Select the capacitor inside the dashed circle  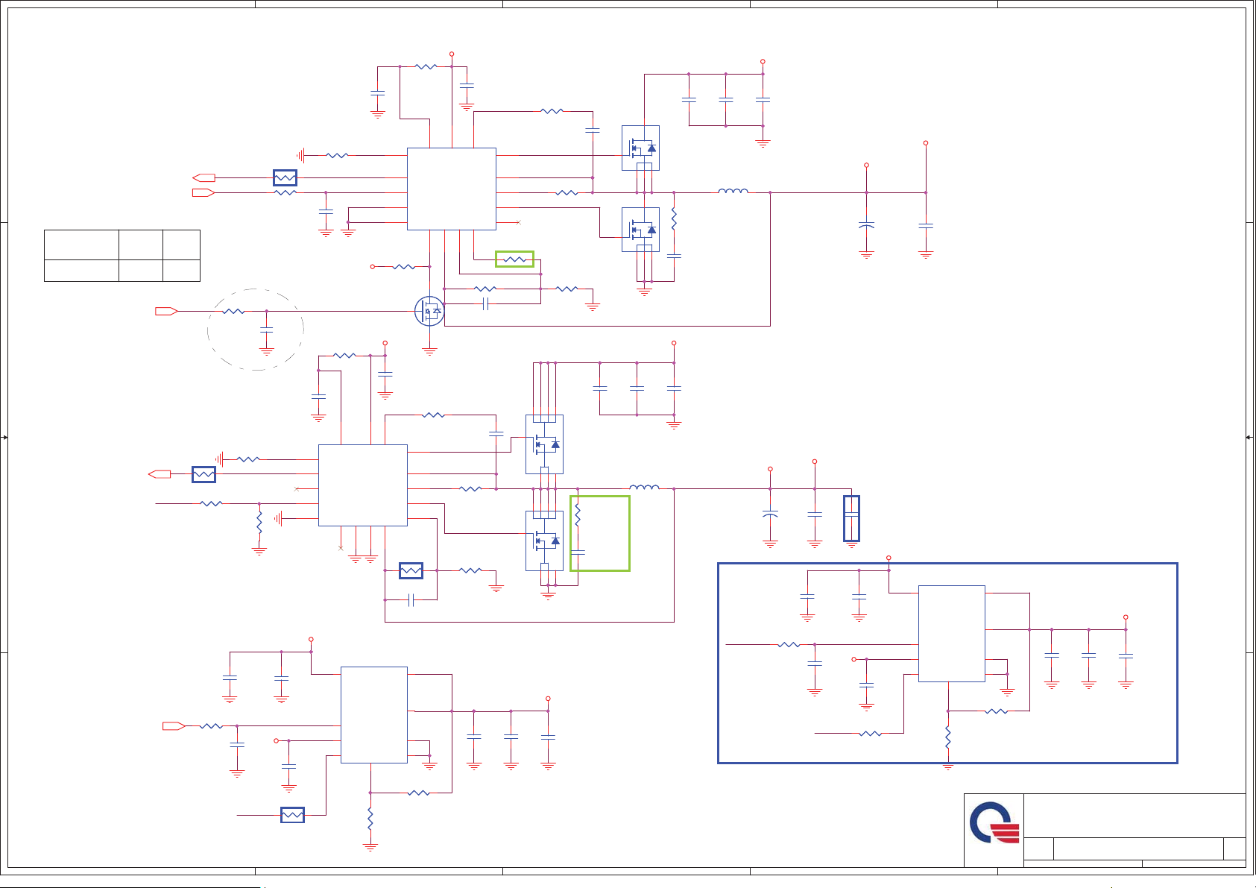[266, 329]
